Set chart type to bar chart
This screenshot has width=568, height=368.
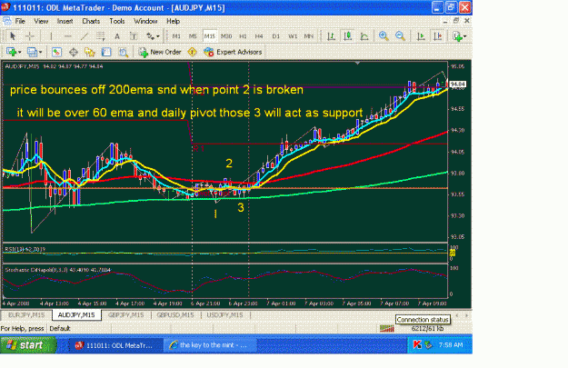331,35
